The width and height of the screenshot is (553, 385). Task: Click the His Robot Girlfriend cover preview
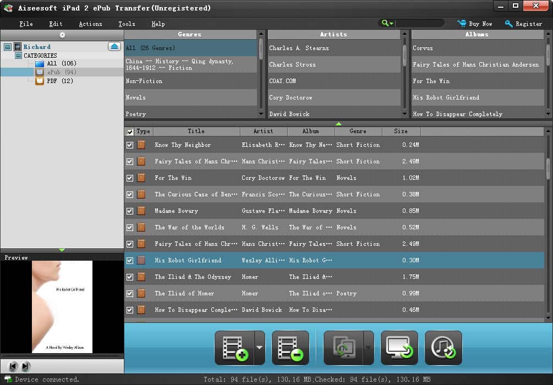coord(62,307)
